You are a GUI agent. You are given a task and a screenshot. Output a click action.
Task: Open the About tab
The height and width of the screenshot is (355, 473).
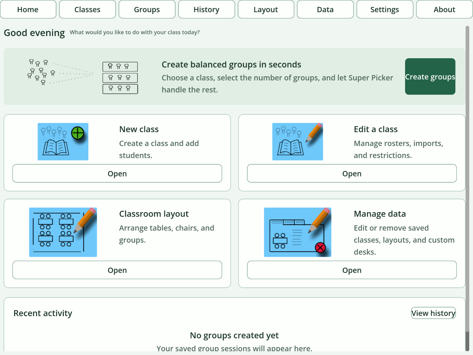445,9
